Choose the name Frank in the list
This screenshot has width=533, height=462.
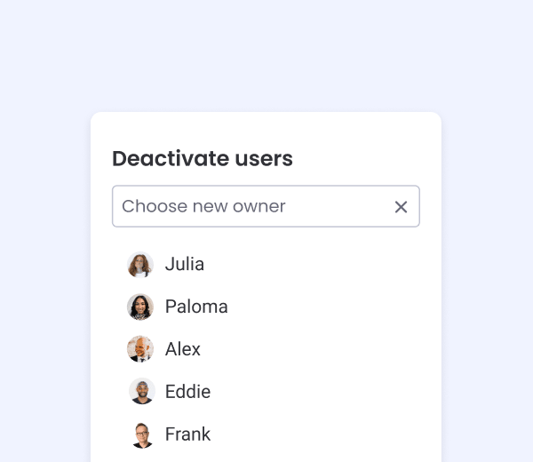(188, 434)
